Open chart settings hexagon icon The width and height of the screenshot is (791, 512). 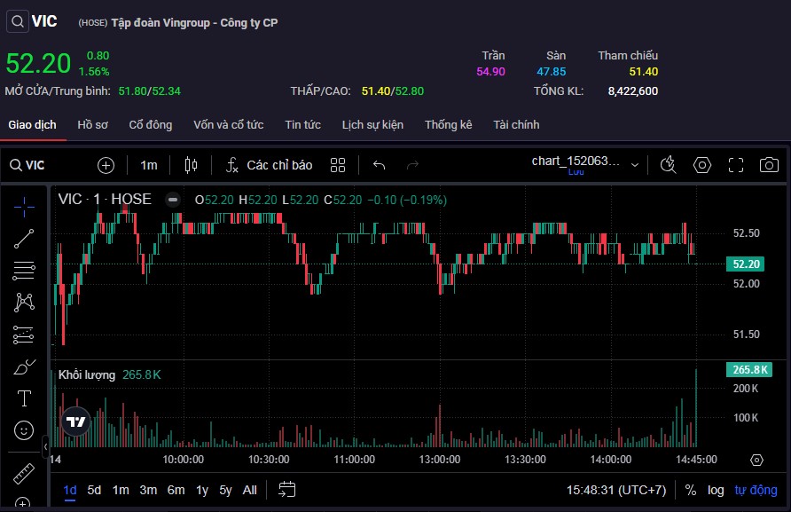click(702, 165)
